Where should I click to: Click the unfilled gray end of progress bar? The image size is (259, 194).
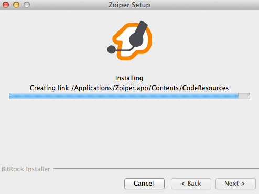[244, 96]
